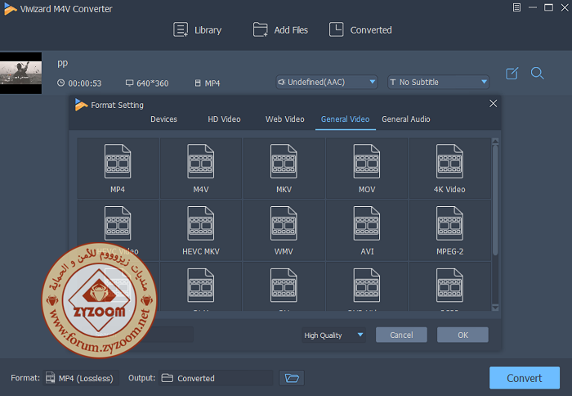The image size is (572, 396).
Task: Open the output folder icon
Action: 292,378
